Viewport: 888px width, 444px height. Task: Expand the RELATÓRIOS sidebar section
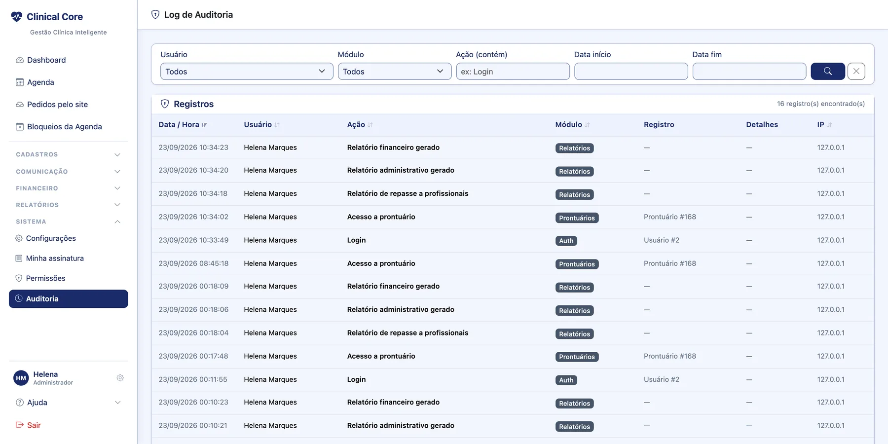tap(69, 205)
